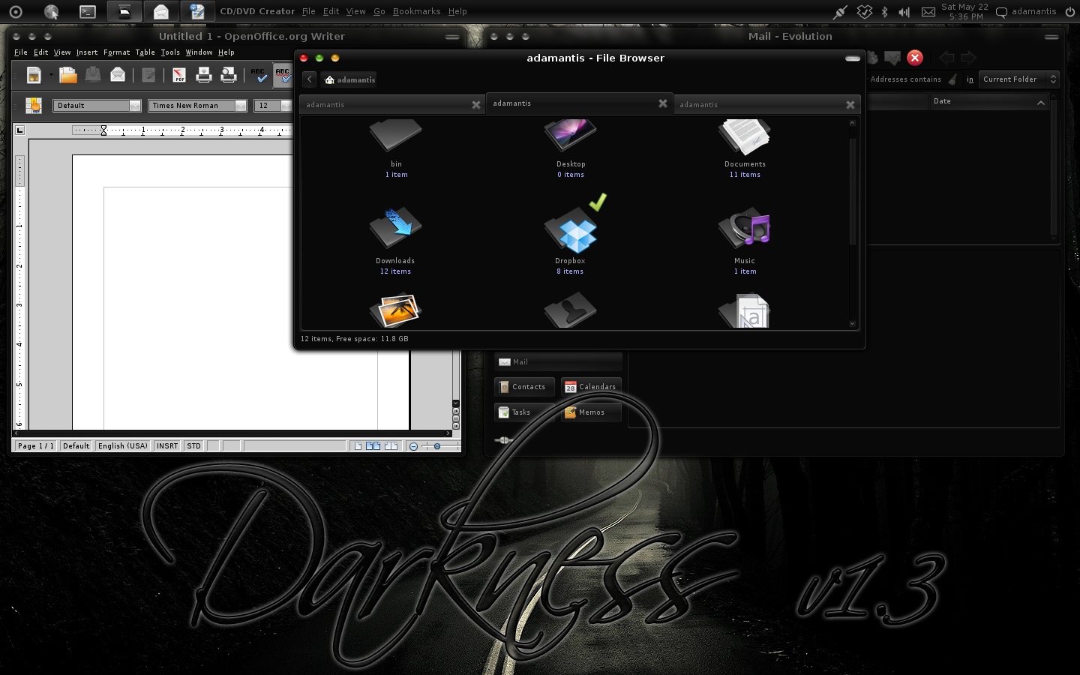Click the power button in top panel
1080x675 pixels.
click(1069, 11)
